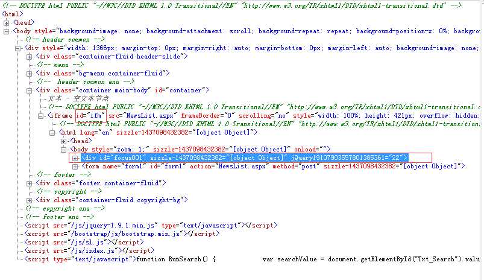Viewport: 484px width, 280px height.
Task: Select the 'copyright end' comment line
Action: tap(65, 209)
